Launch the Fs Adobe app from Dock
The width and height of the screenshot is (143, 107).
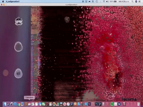tap(96, 104)
